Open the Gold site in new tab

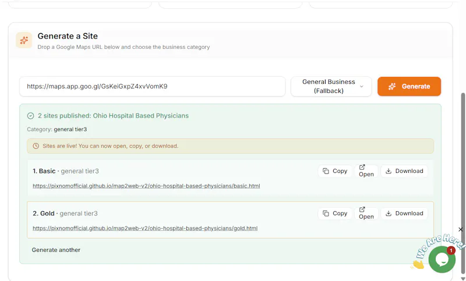(x=366, y=214)
